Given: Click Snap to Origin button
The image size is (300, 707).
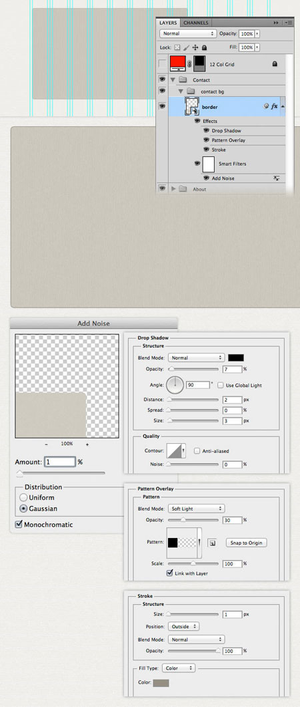Looking at the screenshot, I should 246,543.
